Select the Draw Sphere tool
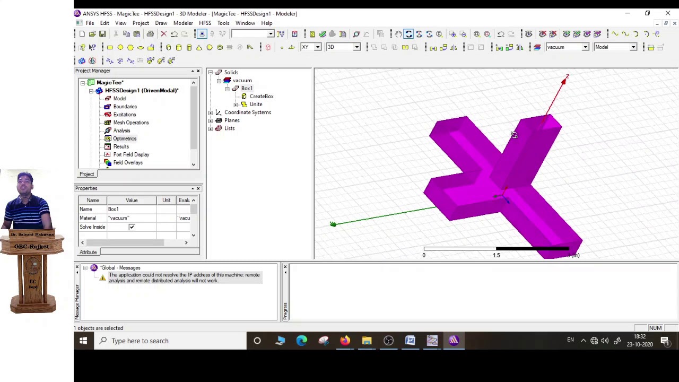The image size is (679, 382). 210,47
